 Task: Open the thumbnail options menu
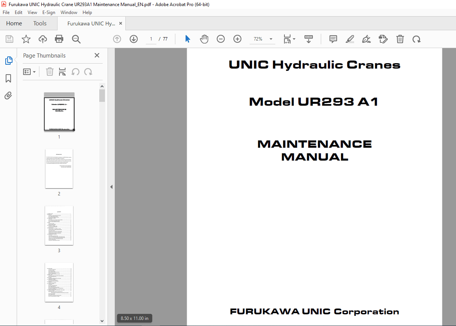30,72
